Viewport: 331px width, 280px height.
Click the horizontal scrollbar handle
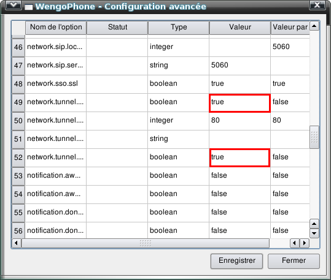point(146,243)
